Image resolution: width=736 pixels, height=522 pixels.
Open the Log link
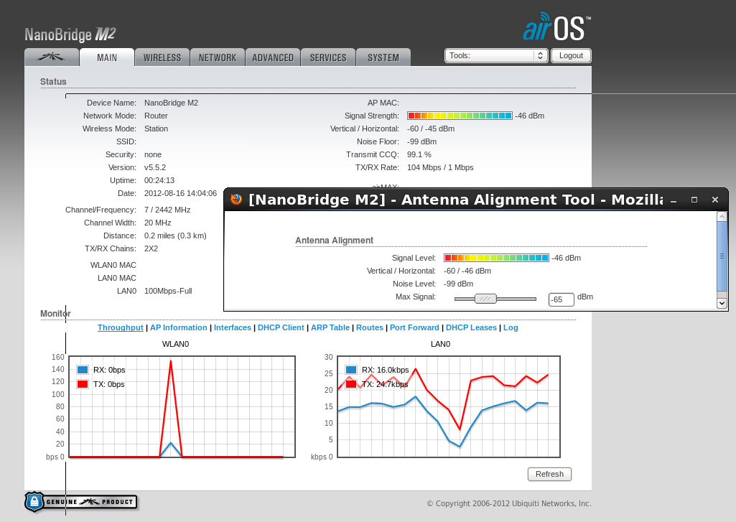[511, 327]
